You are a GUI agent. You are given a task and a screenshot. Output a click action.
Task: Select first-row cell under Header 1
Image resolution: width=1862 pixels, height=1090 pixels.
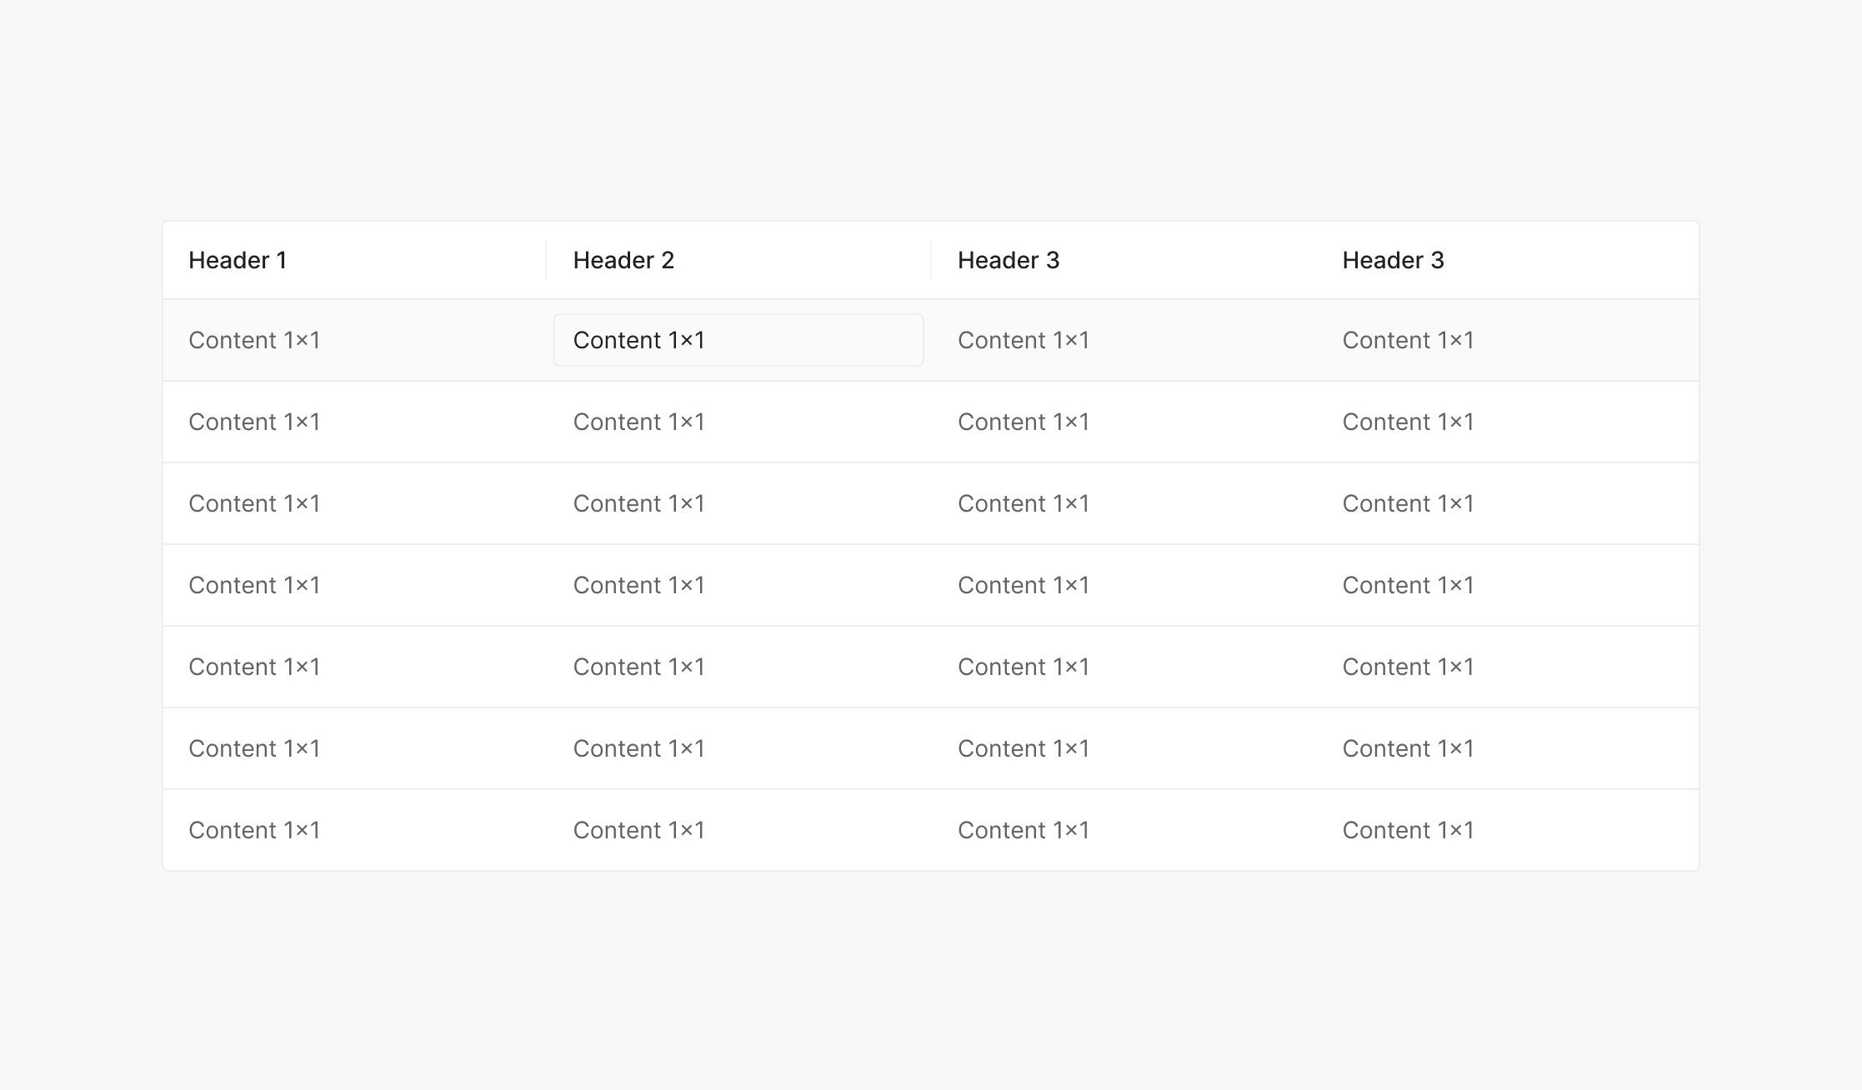click(254, 340)
